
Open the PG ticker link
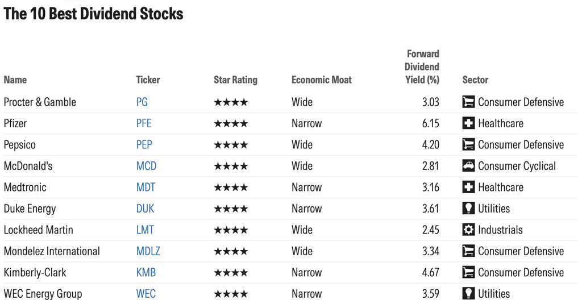[142, 102]
